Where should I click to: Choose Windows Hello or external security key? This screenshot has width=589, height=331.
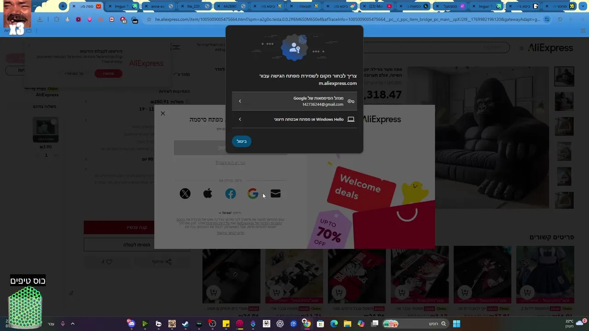click(294, 120)
